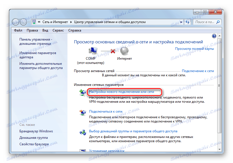Viewport: 233px width, 163px height.
Task: Click the double chevron in address bar
Action: point(39,22)
